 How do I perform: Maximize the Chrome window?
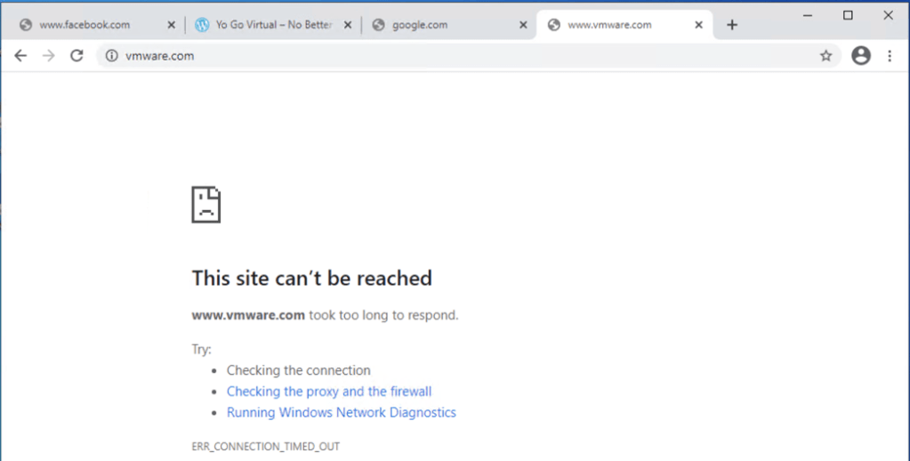pyautogui.click(x=848, y=15)
